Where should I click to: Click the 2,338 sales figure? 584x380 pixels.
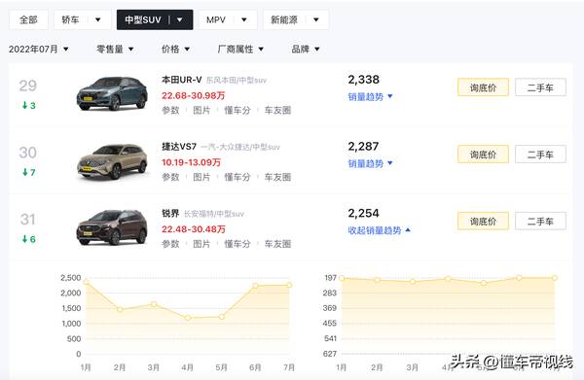click(x=363, y=80)
